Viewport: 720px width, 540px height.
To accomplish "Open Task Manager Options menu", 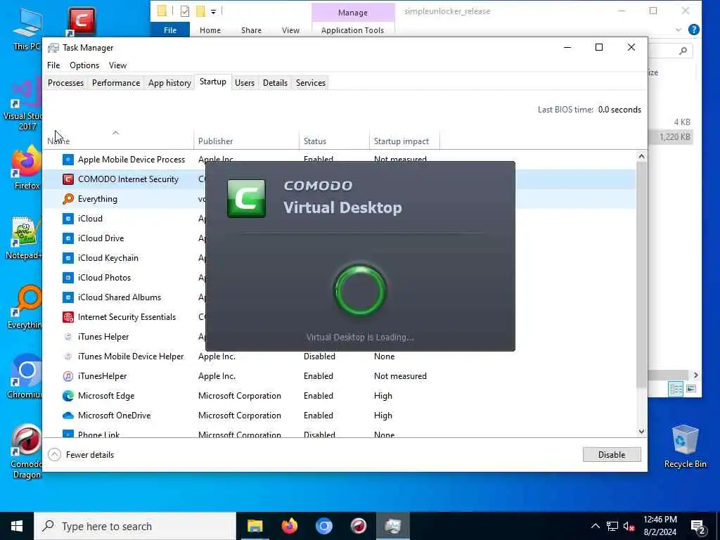I will tap(84, 65).
